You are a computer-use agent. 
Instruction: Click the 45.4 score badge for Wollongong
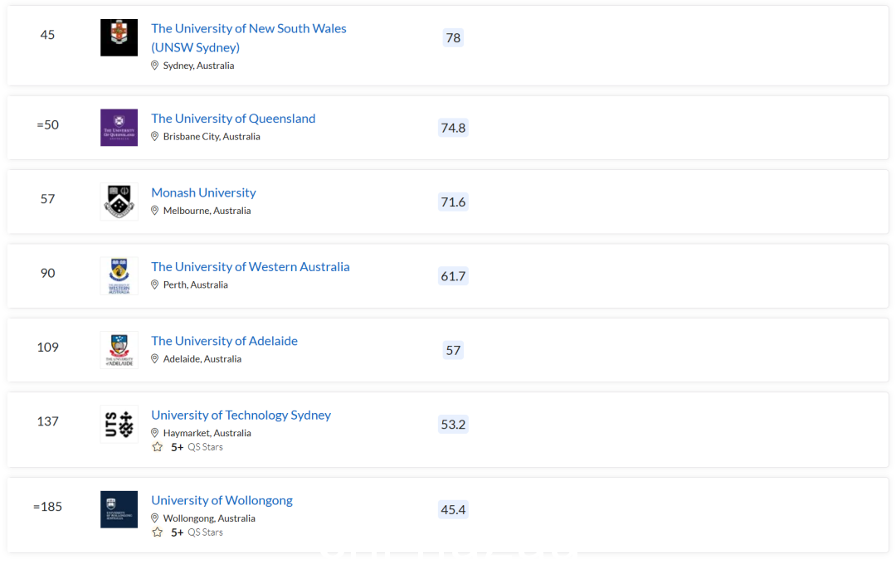(x=453, y=510)
